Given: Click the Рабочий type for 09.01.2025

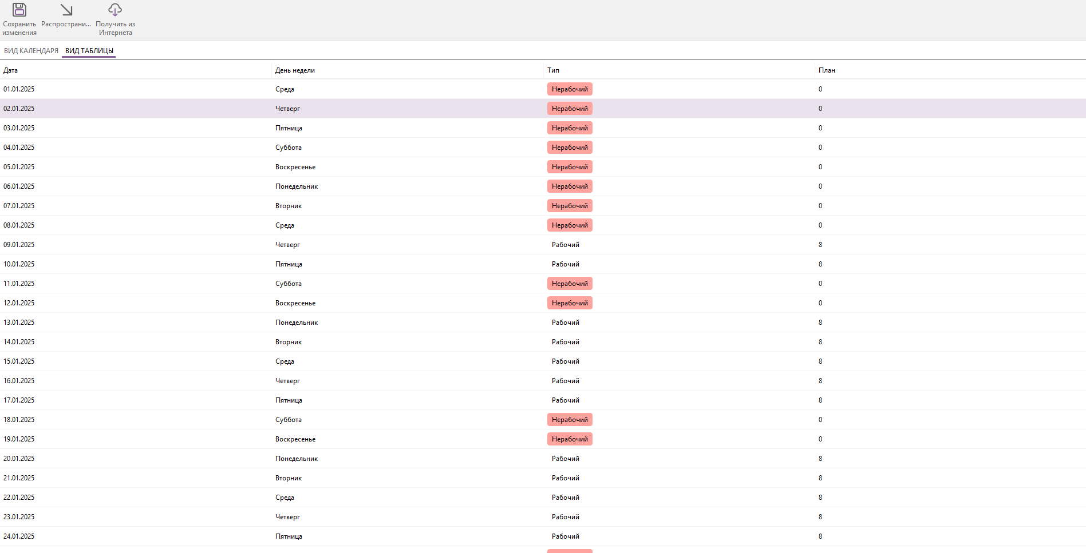Looking at the screenshot, I should point(566,245).
